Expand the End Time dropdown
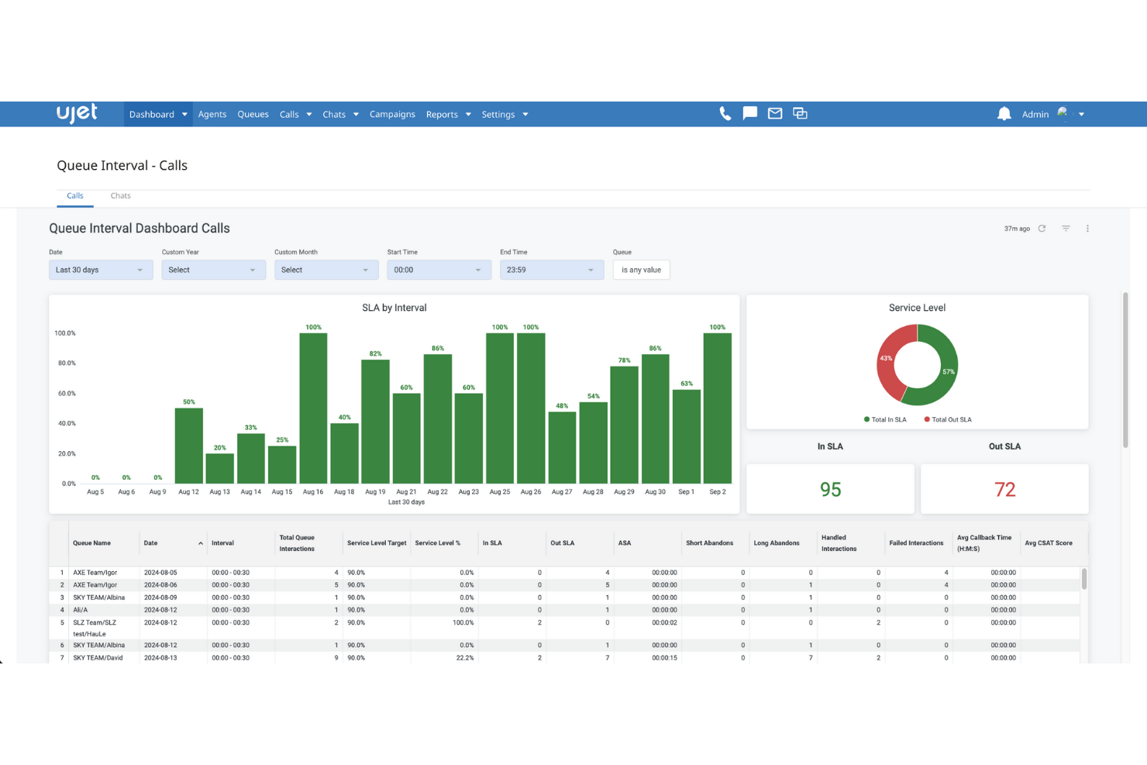This screenshot has height=765, width=1147. click(x=551, y=270)
